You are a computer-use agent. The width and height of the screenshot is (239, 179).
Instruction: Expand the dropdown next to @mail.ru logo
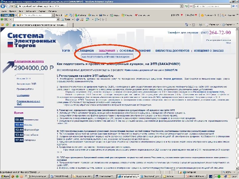16,15
